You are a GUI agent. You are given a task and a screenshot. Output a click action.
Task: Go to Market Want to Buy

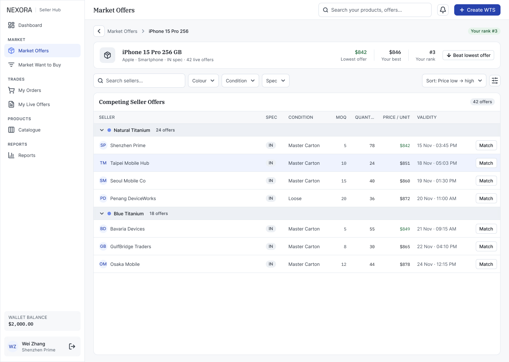pyautogui.click(x=42, y=65)
